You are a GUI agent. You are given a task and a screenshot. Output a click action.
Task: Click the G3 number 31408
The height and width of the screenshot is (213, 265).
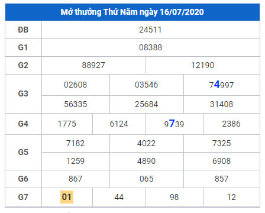tap(221, 104)
